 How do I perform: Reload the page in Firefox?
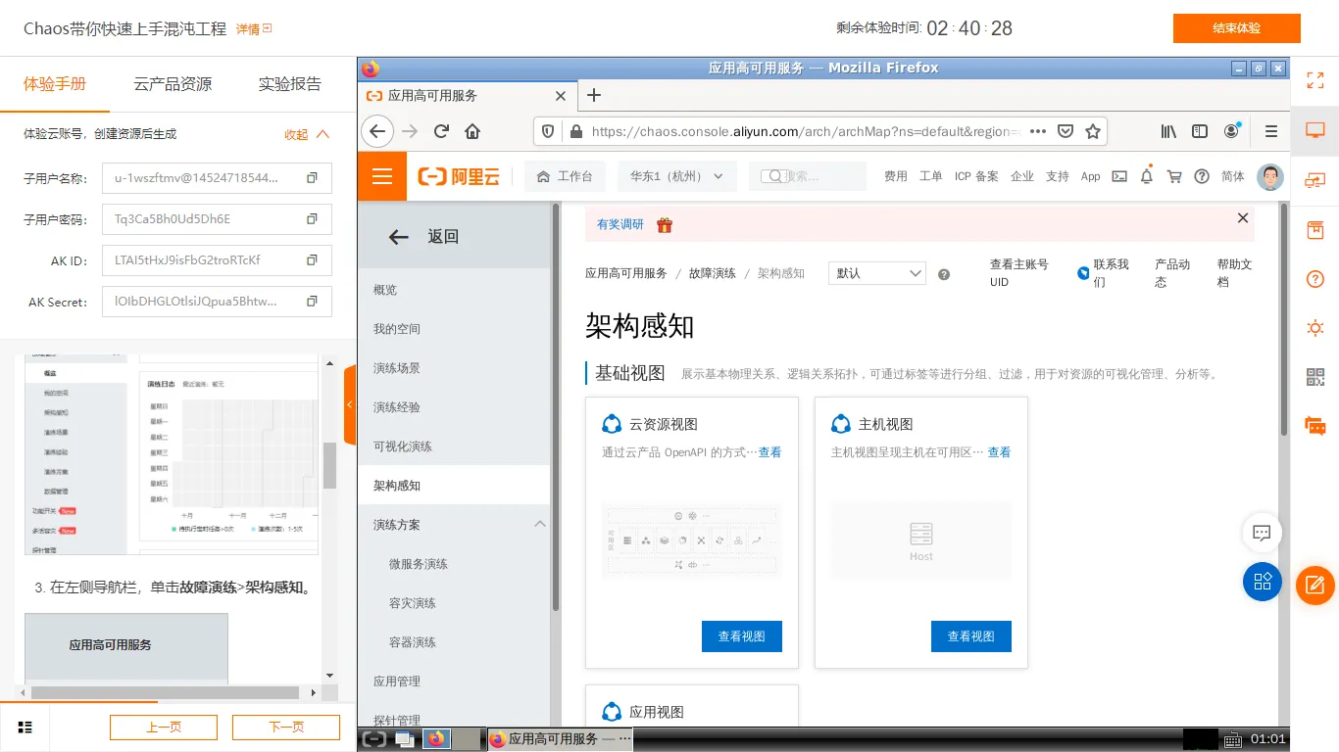[441, 131]
